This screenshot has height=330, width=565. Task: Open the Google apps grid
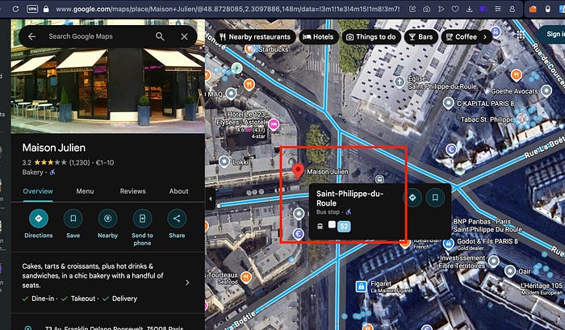(x=521, y=35)
